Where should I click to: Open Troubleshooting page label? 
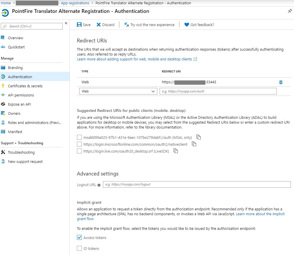click(21, 152)
